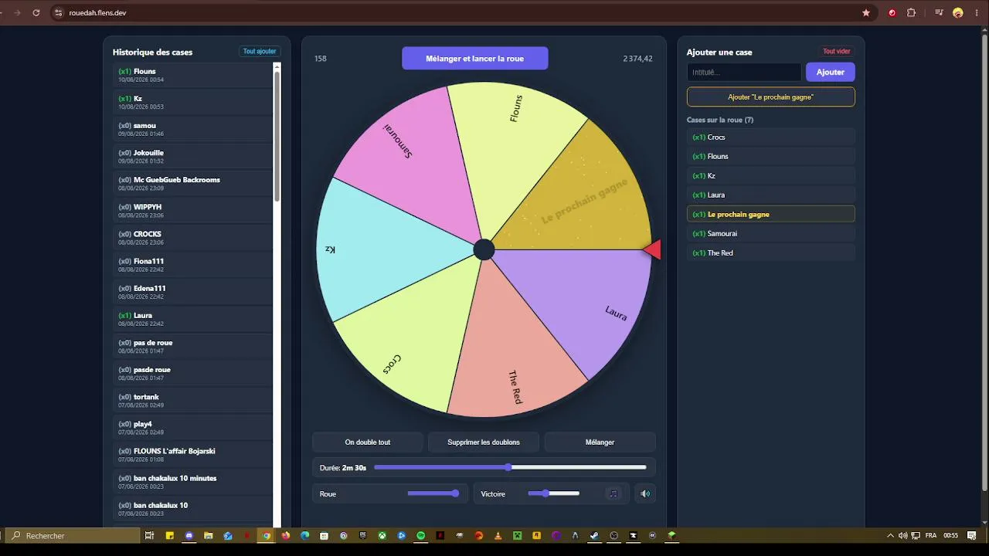Select Kz in the wheel cases list

(771, 176)
